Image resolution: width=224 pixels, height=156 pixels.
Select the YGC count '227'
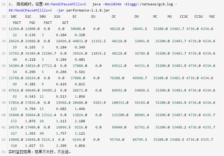click(14, 133)
